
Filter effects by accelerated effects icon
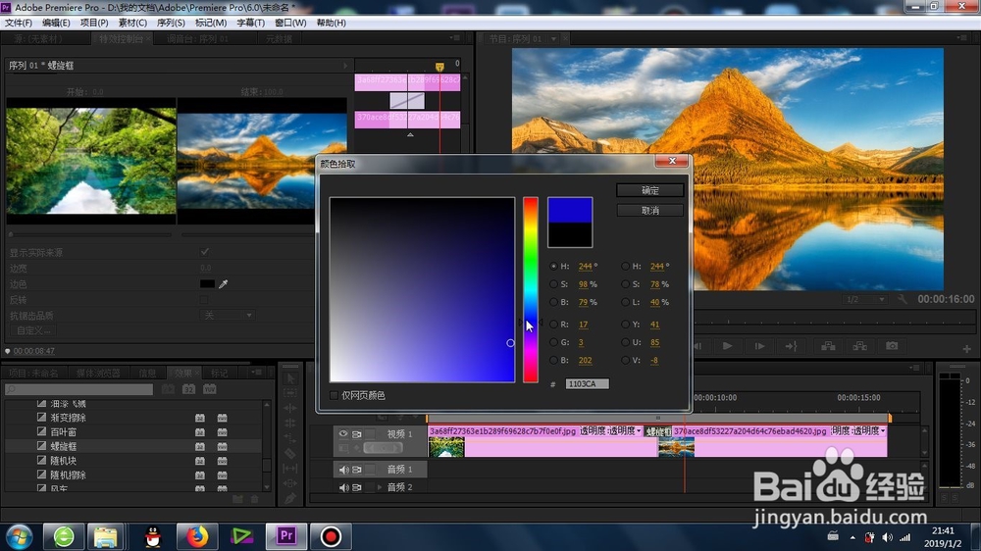(x=169, y=389)
